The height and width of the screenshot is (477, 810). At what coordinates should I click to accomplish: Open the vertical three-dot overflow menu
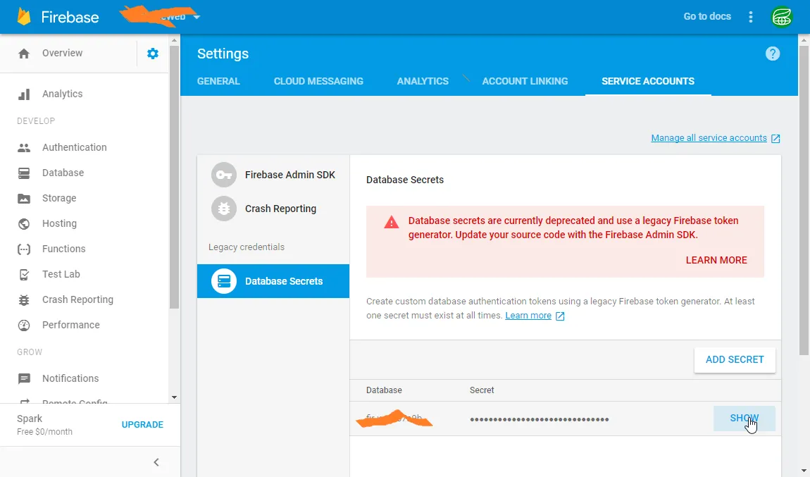click(751, 16)
